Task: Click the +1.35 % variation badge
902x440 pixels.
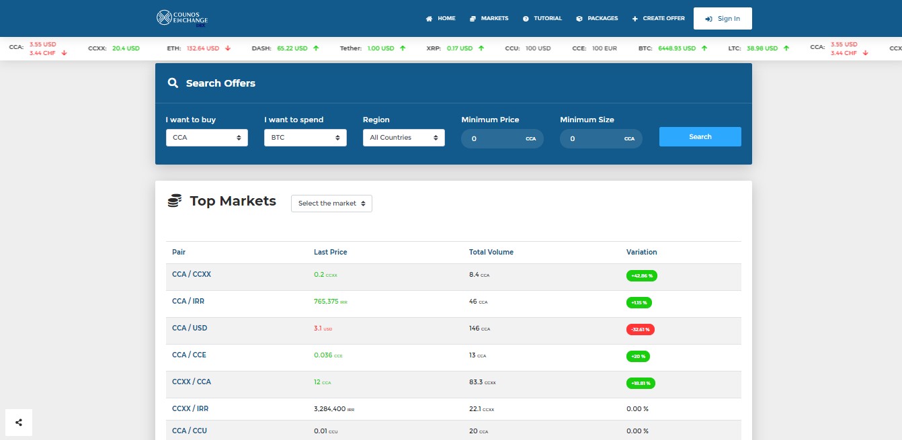Action: [x=639, y=302]
